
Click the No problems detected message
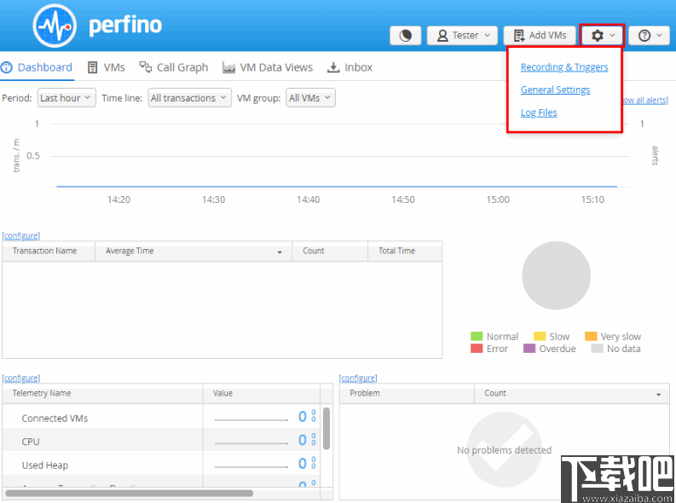point(504,450)
